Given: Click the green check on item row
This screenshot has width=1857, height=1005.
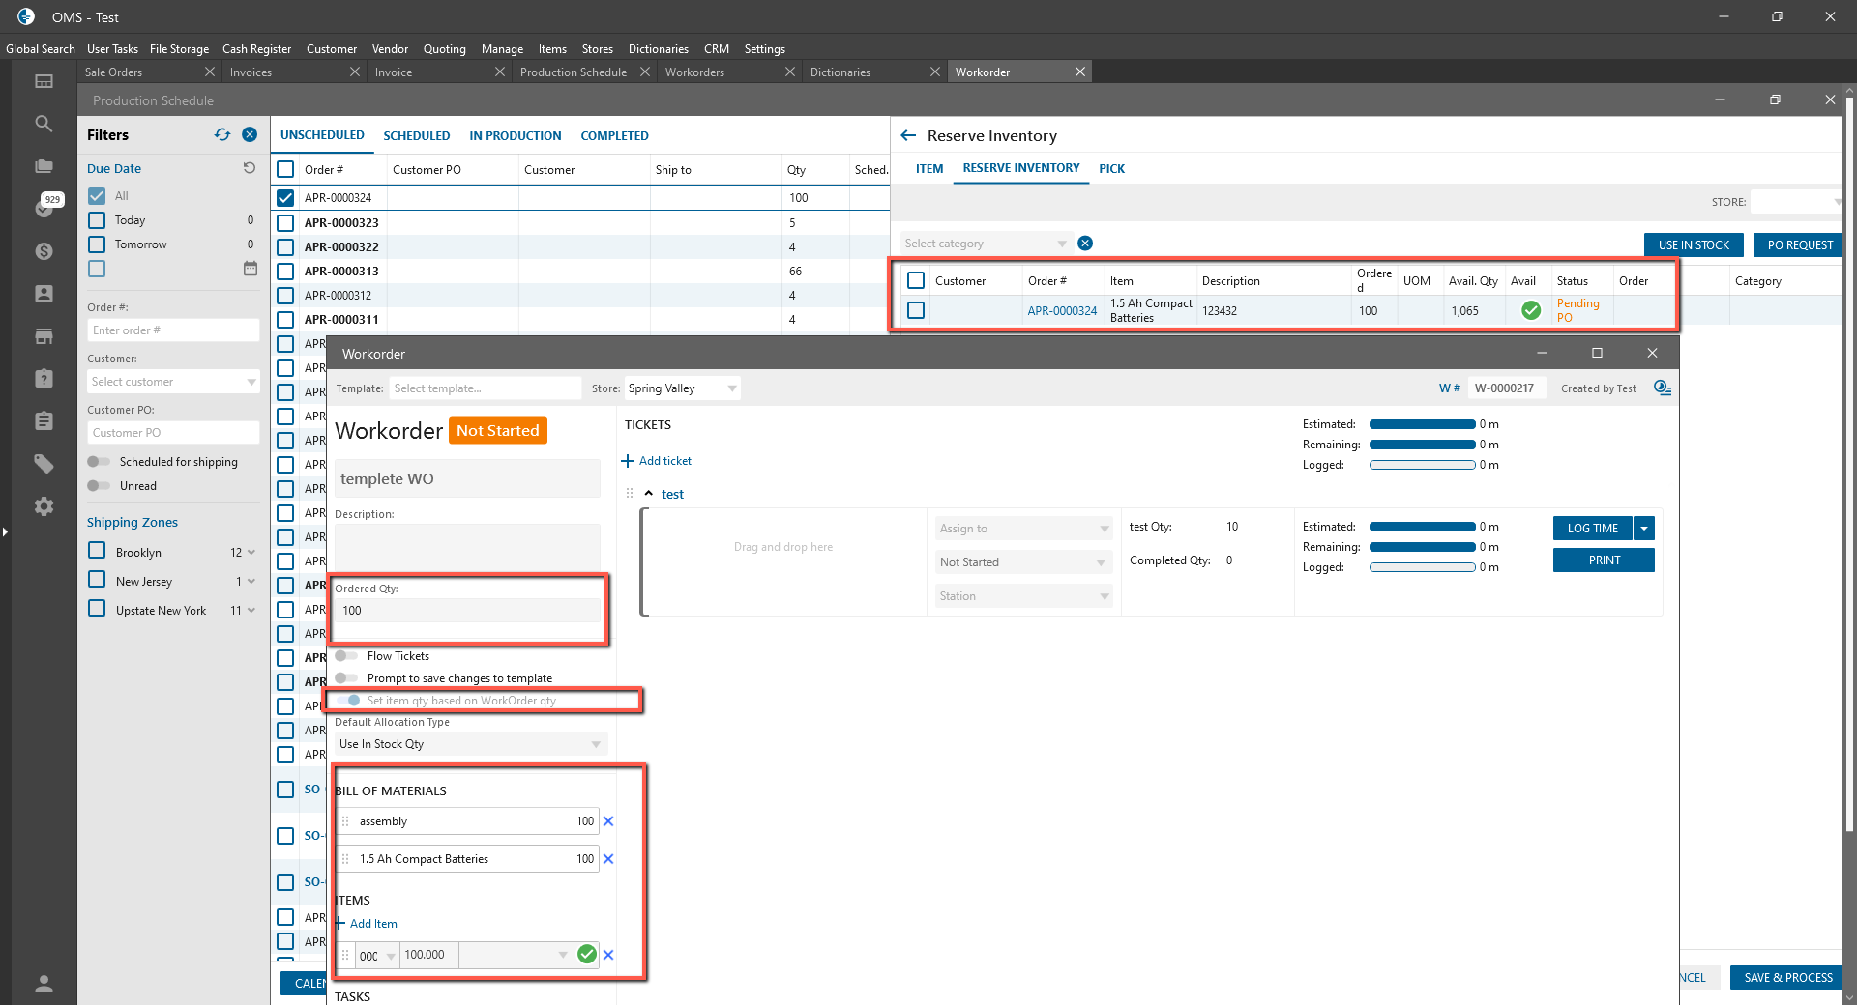Looking at the screenshot, I should pyautogui.click(x=587, y=955).
